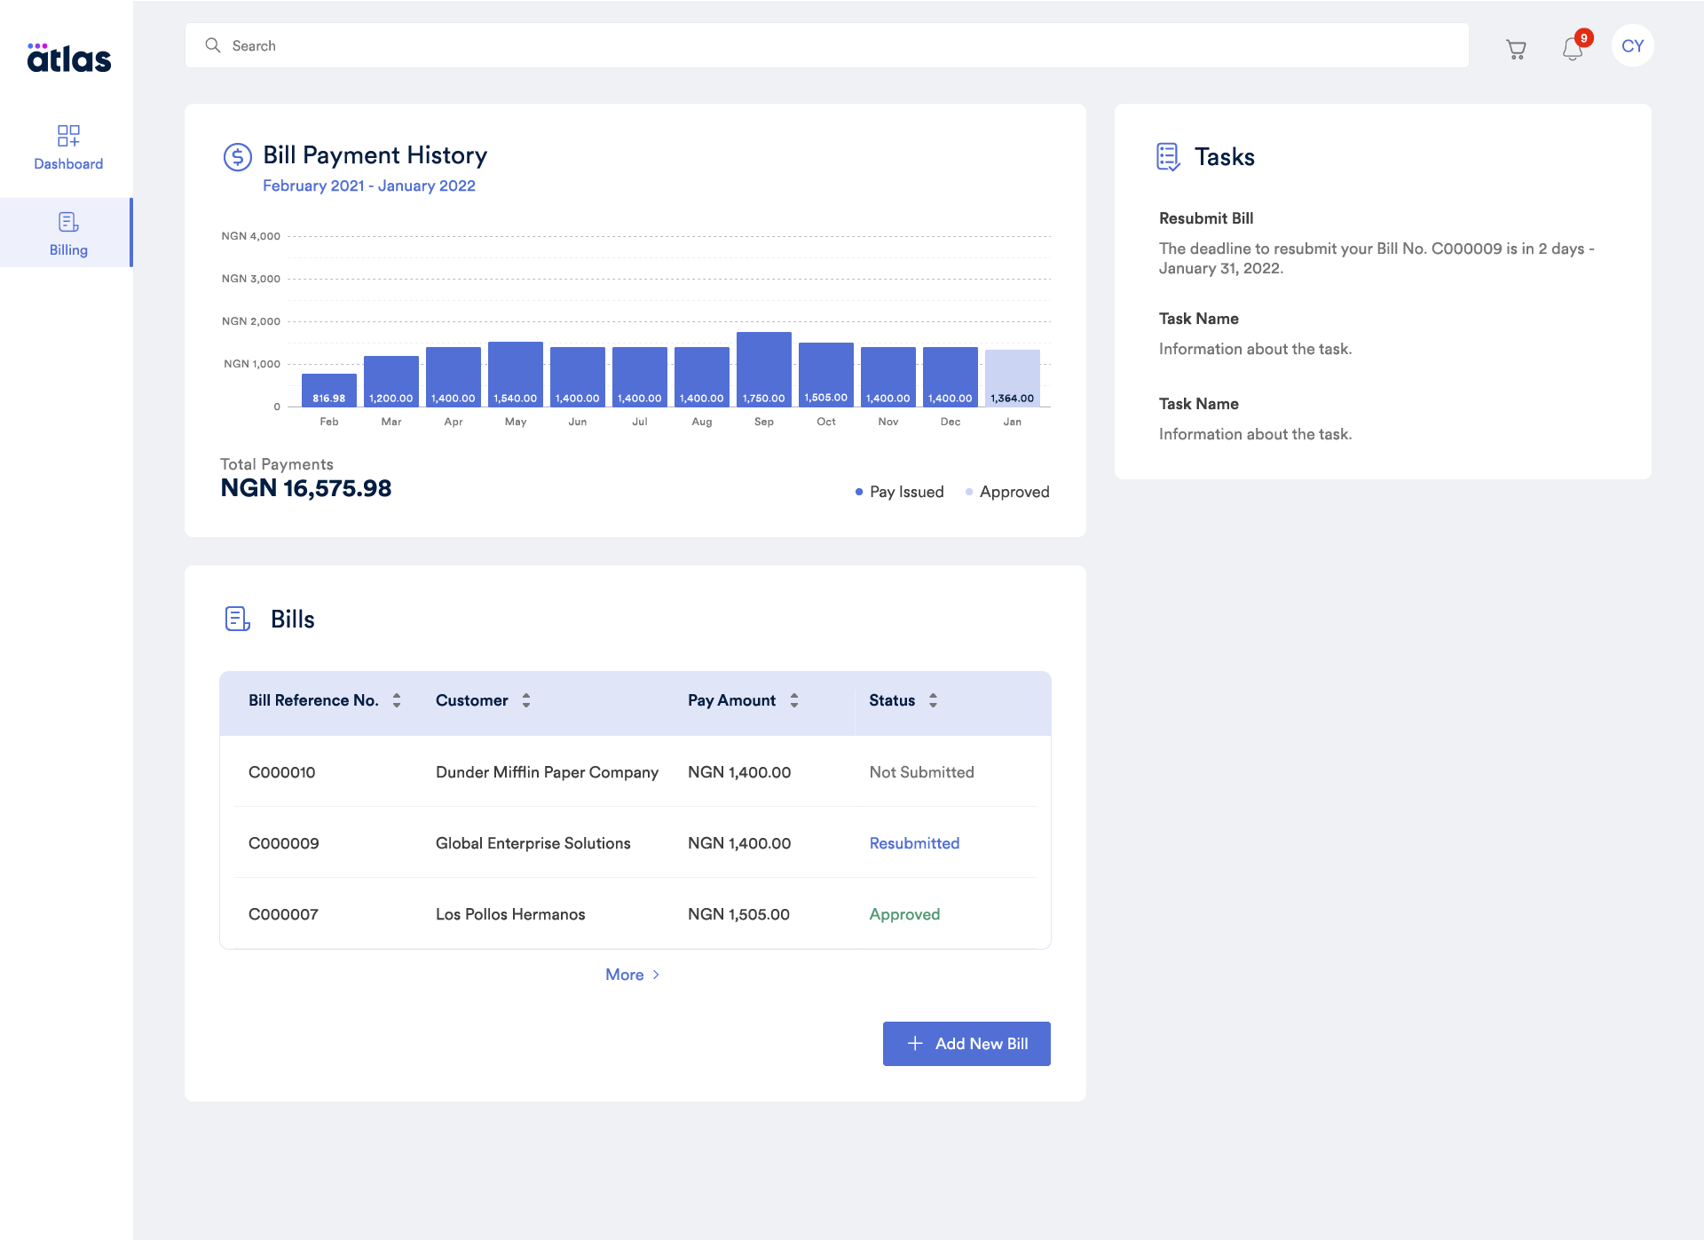Click the More bills link
The width and height of the screenshot is (1704, 1240).
click(x=635, y=974)
